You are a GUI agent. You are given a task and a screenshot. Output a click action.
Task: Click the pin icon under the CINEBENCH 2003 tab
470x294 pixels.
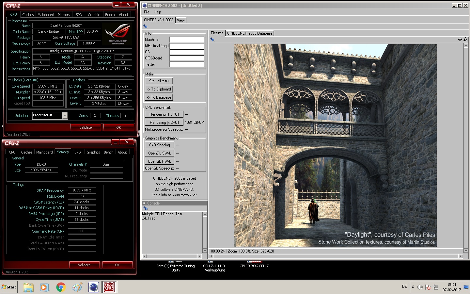145,26
